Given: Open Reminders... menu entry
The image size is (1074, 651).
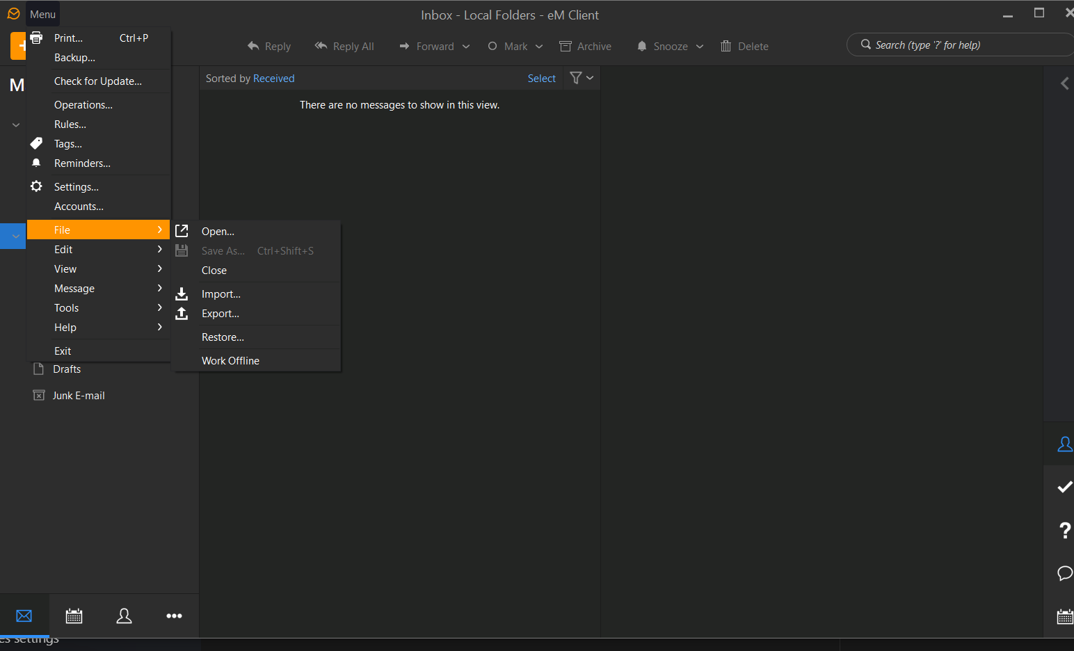Looking at the screenshot, I should click(99, 163).
